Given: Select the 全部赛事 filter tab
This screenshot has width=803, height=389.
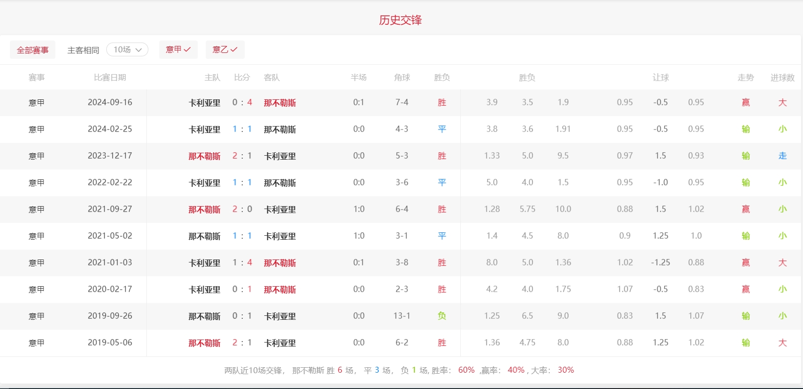Looking at the screenshot, I should (x=33, y=50).
